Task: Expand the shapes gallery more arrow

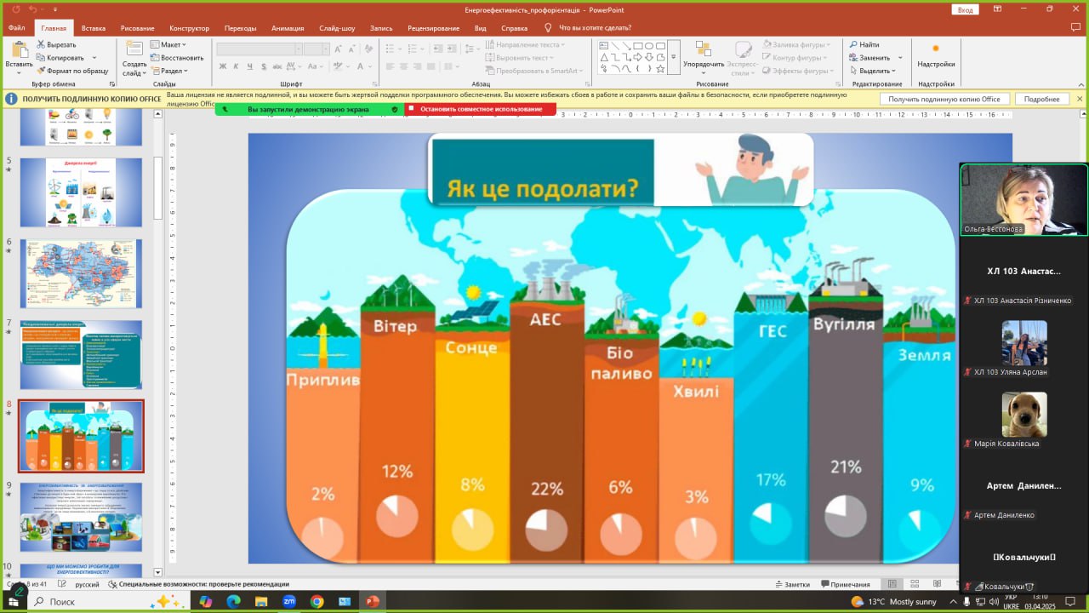Action: (673, 57)
